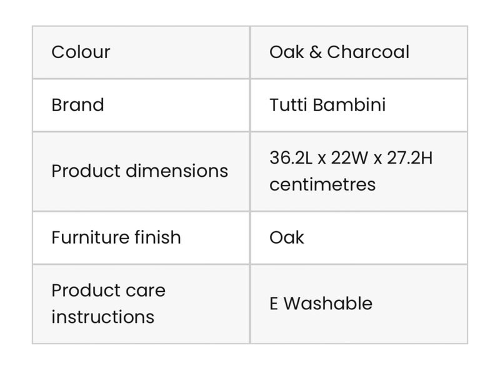
Task: Click the word Washable
Action: pyautogui.click(x=328, y=304)
